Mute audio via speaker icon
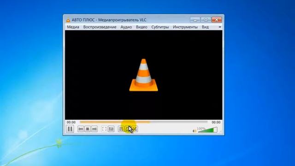 [x=195, y=130]
